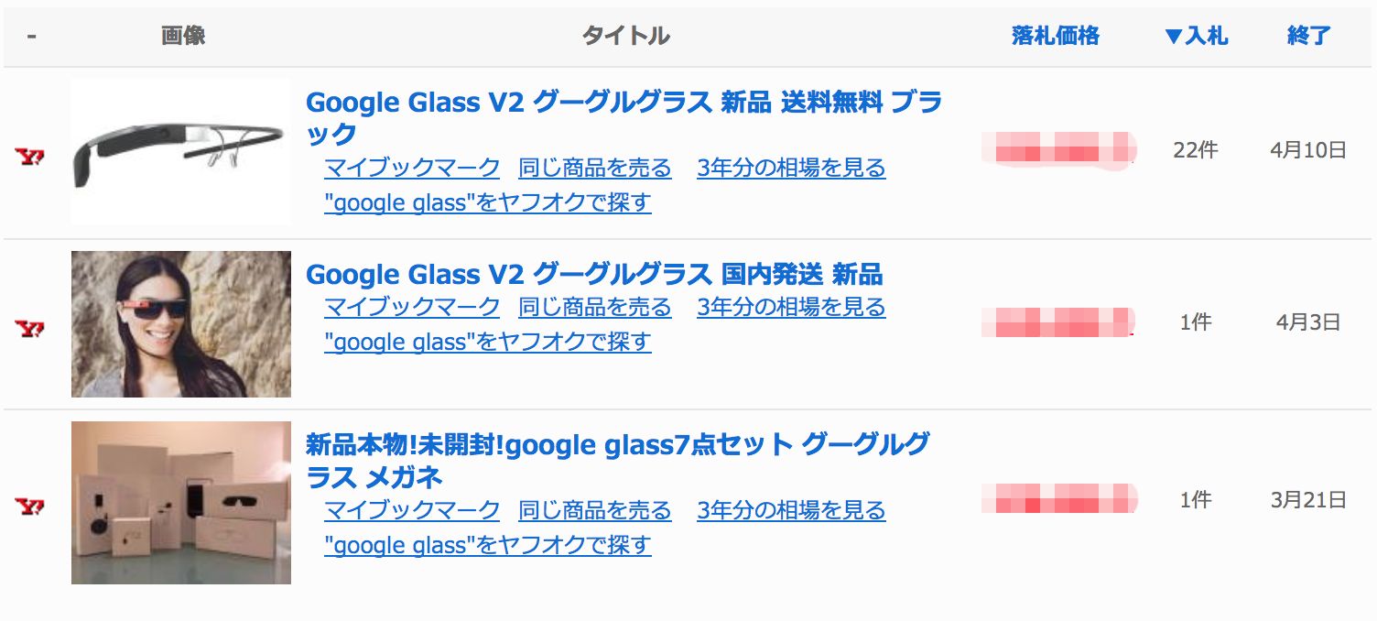
Task: Click 3年分の相場を見る under the first listing
Action: pos(791,169)
